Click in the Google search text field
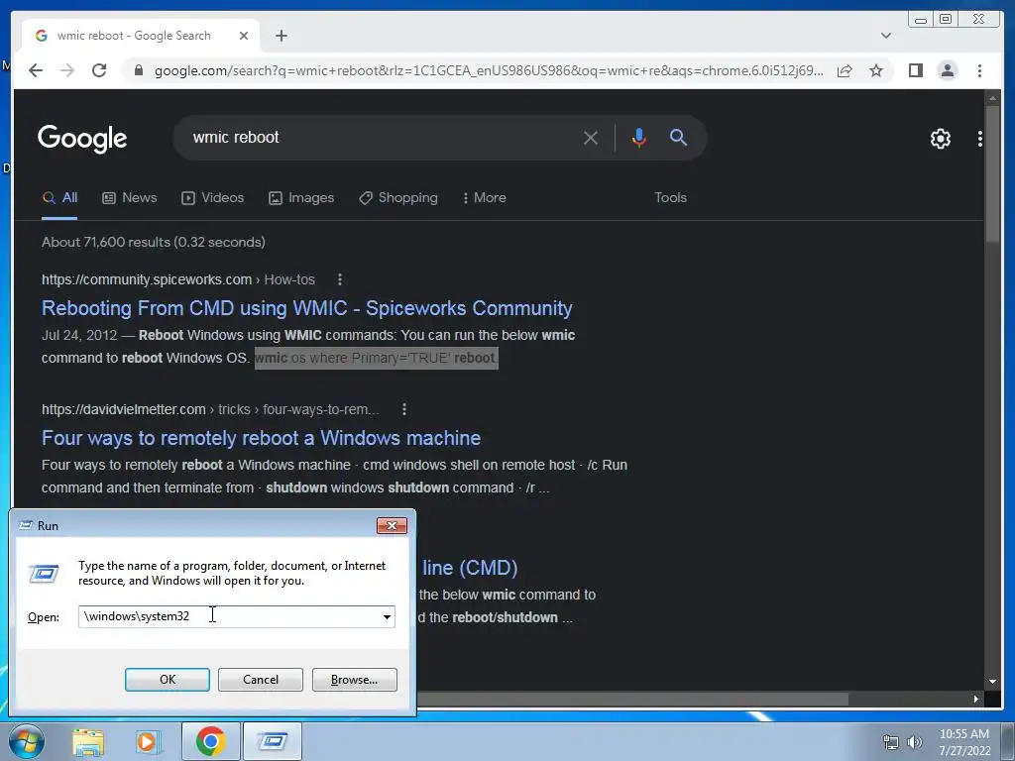The image size is (1015, 761). [x=382, y=138]
